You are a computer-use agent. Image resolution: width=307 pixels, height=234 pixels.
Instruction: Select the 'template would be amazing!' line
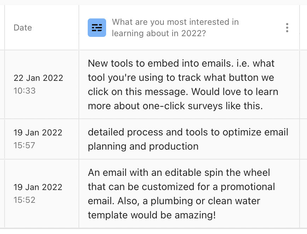click(x=152, y=215)
